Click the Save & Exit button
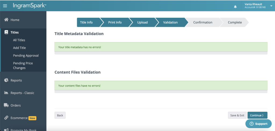 pos(237,115)
